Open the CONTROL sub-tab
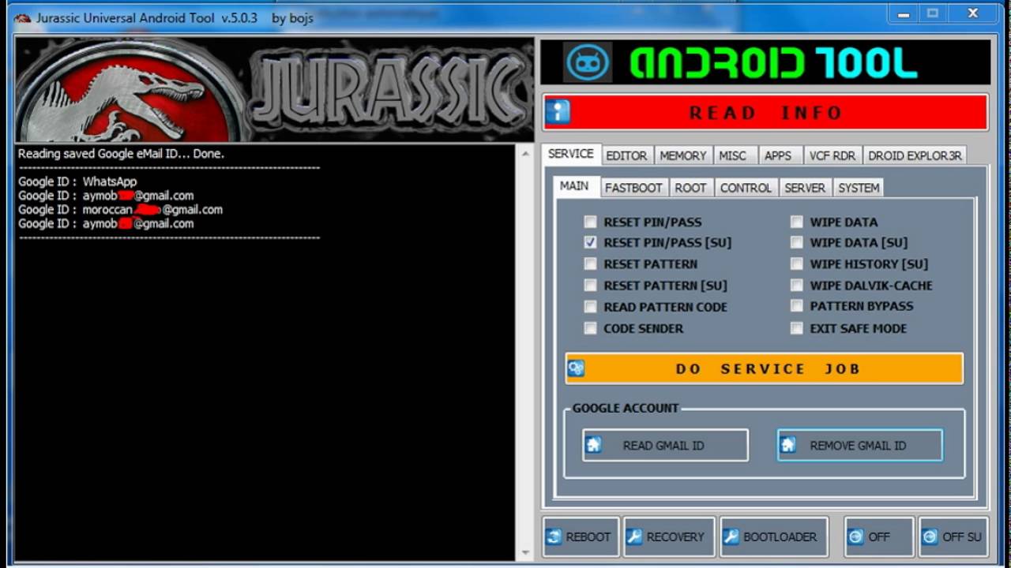Image resolution: width=1011 pixels, height=568 pixels. pyautogui.click(x=746, y=188)
